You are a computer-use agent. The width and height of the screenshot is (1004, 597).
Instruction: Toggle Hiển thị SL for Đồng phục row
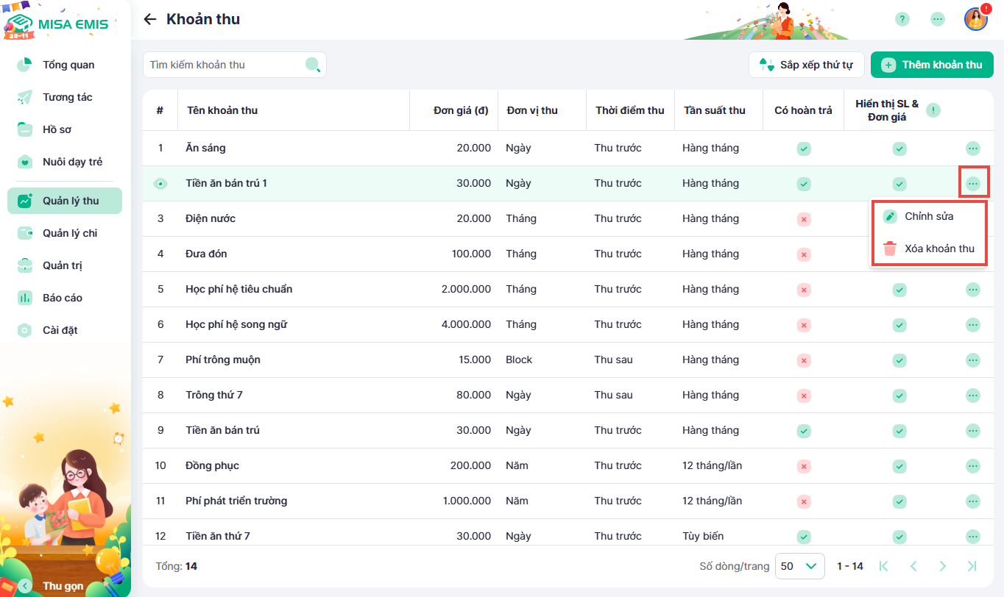pos(899,466)
